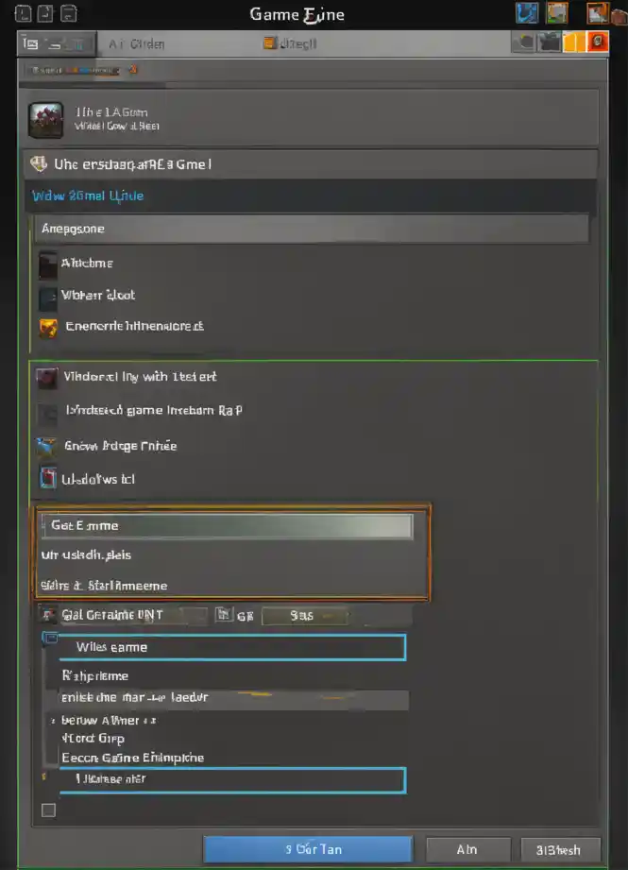Viewport: 628px width, 870px height.
Task: Click the 'Wiles eame' input field
Action: [x=231, y=648]
